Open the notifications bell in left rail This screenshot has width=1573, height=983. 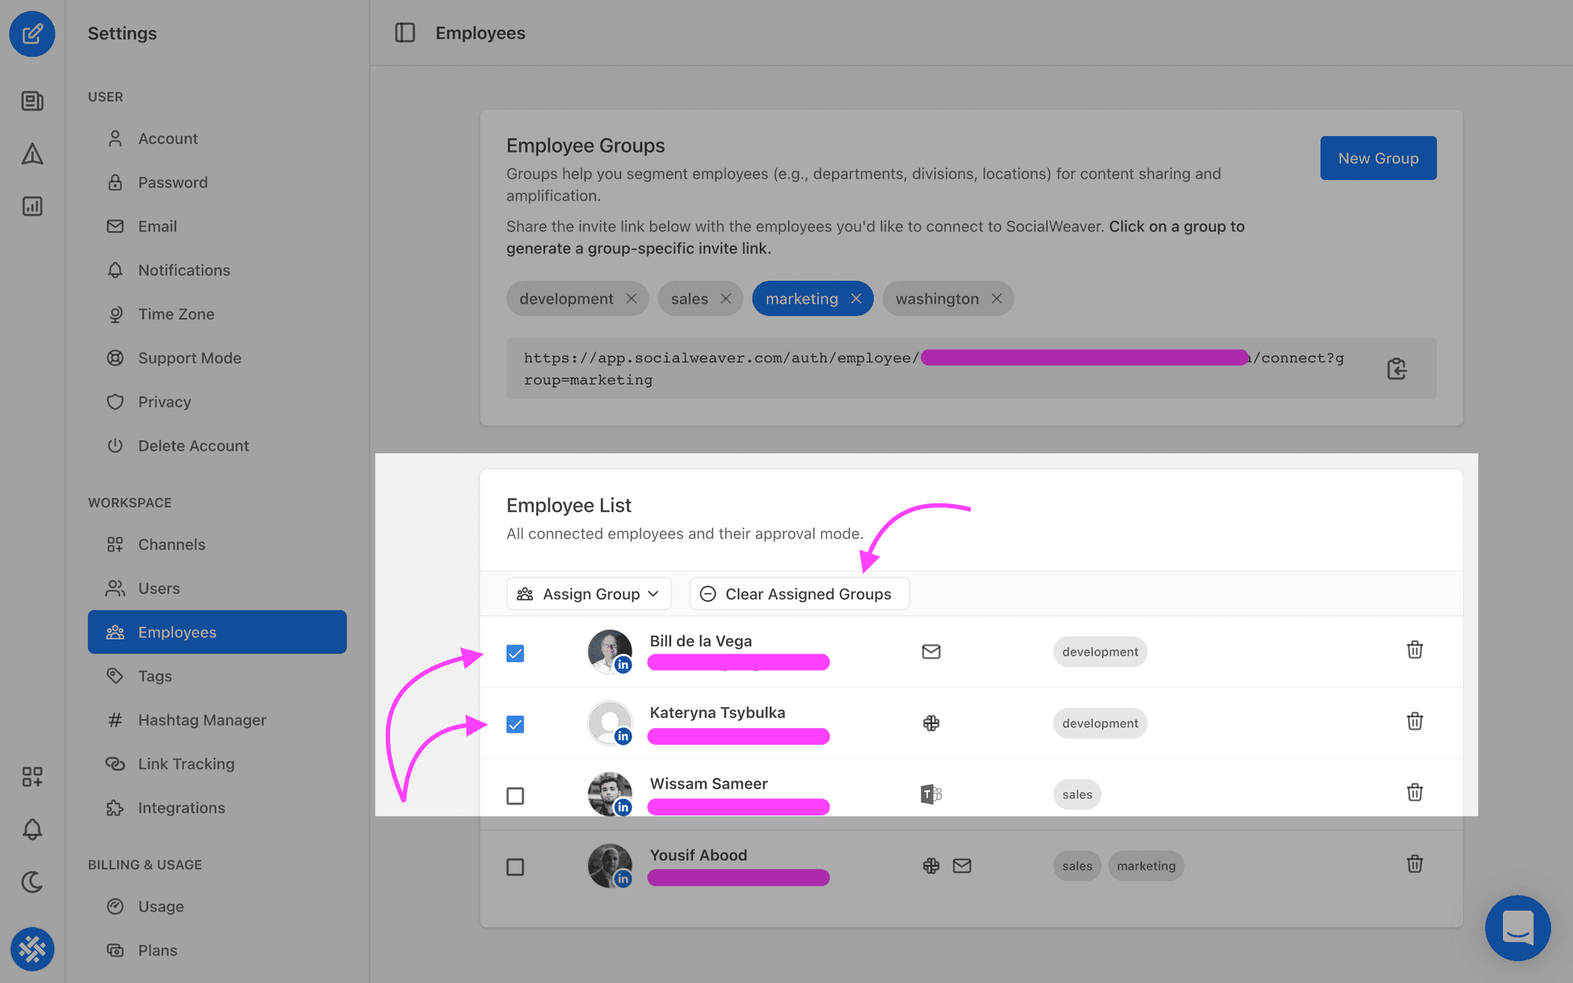(32, 829)
